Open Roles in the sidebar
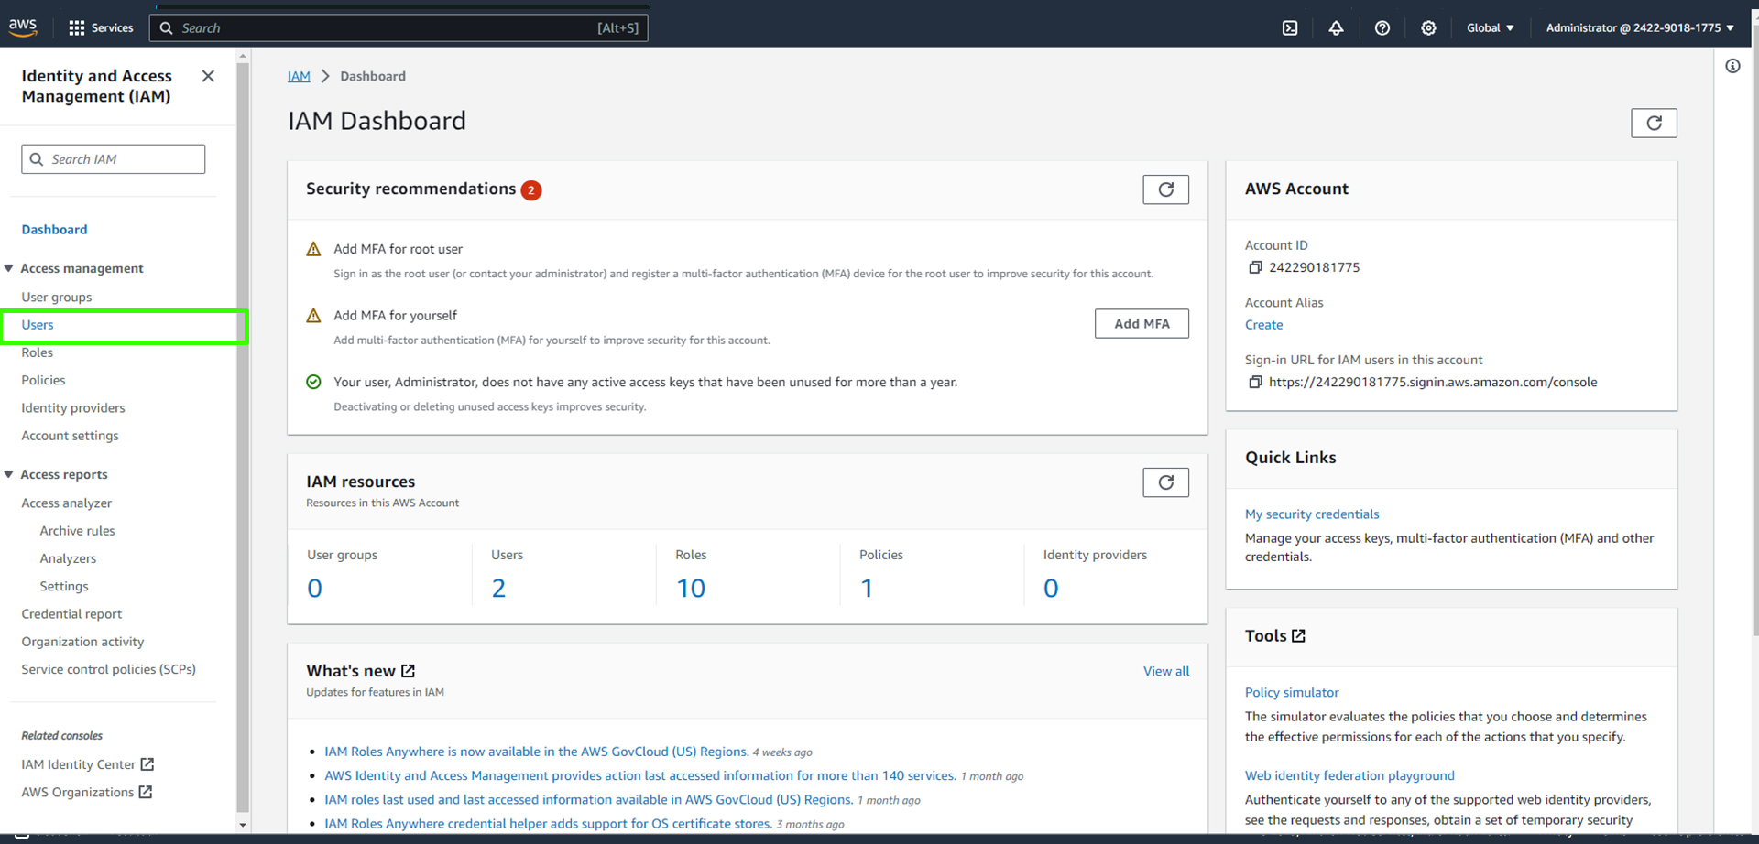This screenshot has height=844, width=1759. click(38, 352)
